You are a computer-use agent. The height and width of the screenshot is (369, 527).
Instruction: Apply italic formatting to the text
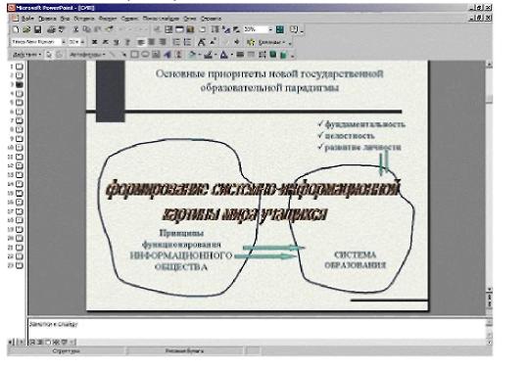(106, 42)
